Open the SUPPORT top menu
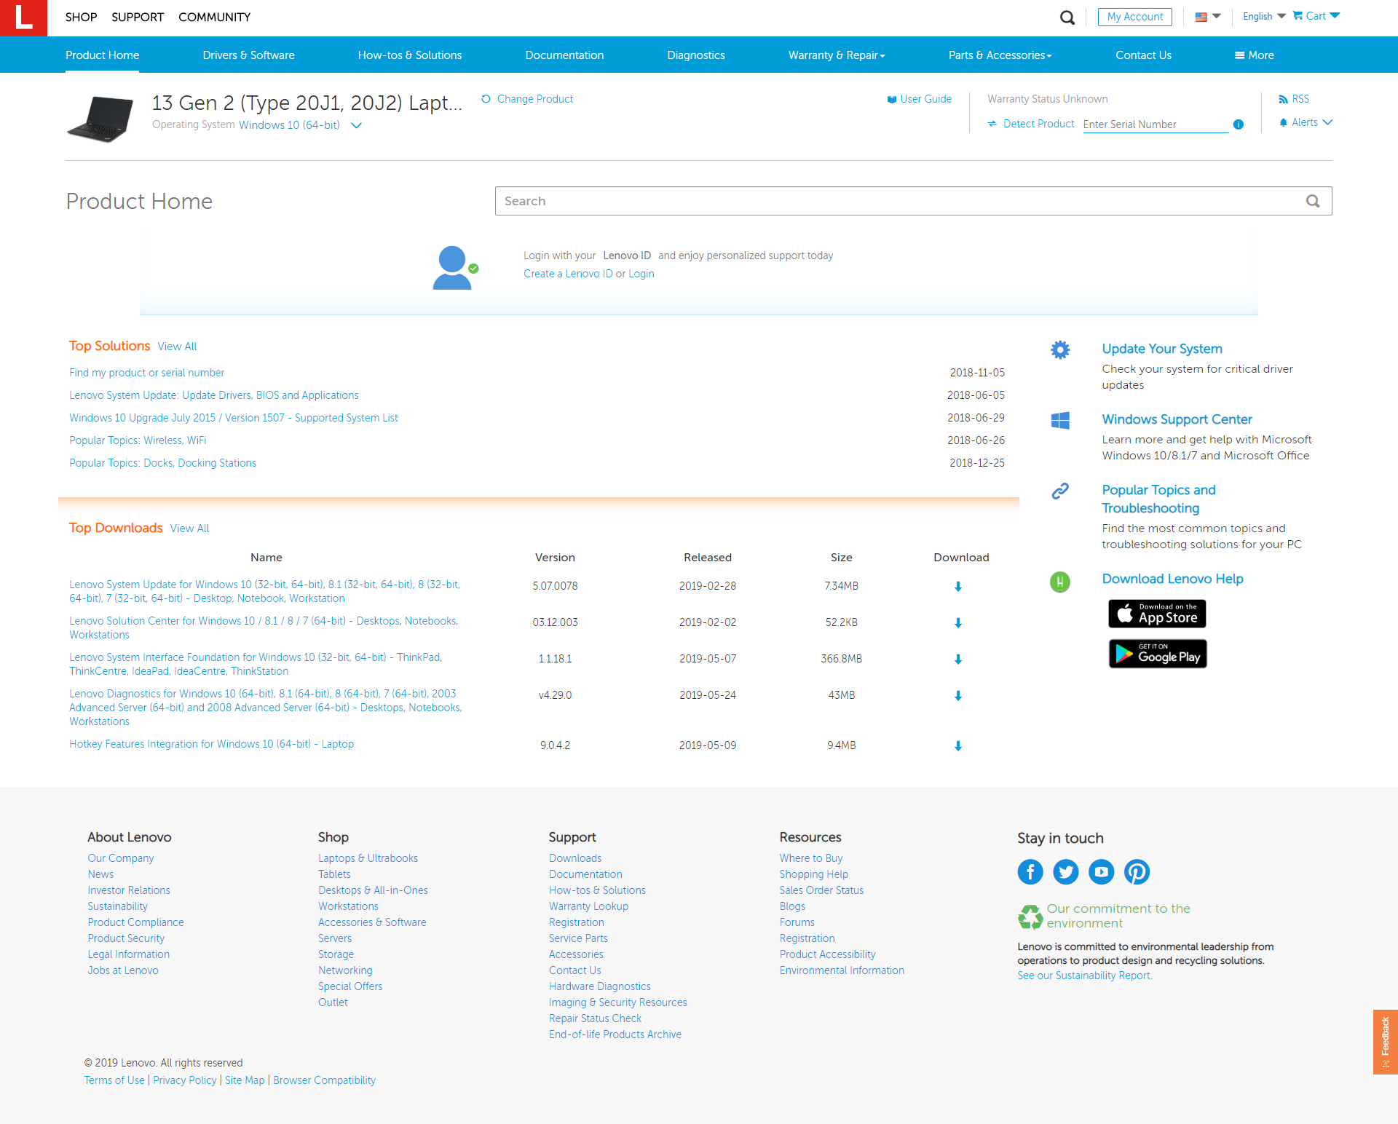Screen dimensions: 1398x1124 pyautogui.click(x=138, y=17)
